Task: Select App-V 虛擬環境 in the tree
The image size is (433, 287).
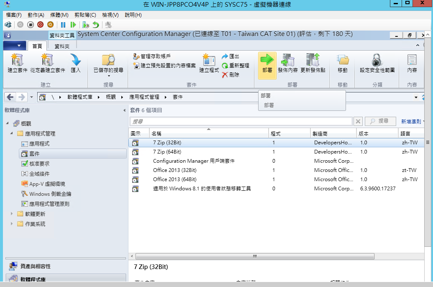Action: pos(43,184)
